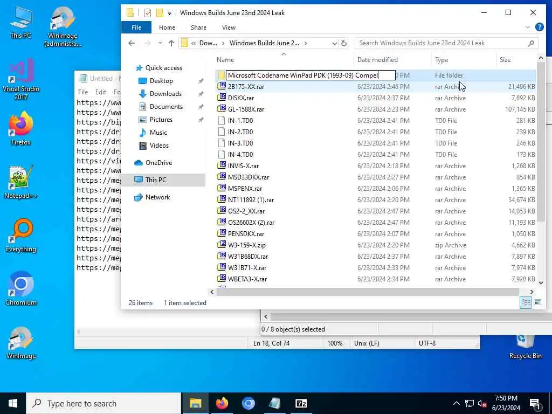552x414 pixels.
Task: Click chevron after Windows Builds June breadcrumb
Action: tap(306, 43)
